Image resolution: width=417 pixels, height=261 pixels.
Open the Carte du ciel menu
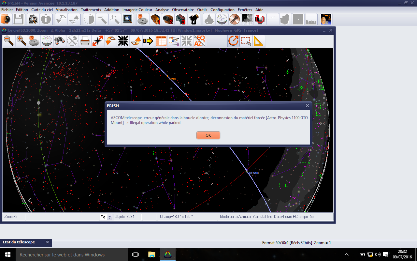coord(42,10)
